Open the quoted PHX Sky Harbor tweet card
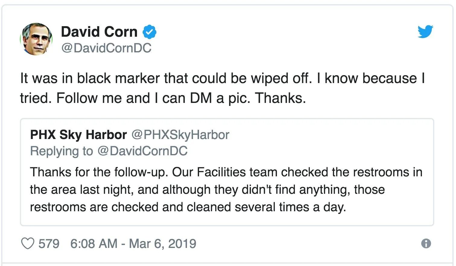Image resolution: width=456 pixels, height=266 pixels. (226, 172)
